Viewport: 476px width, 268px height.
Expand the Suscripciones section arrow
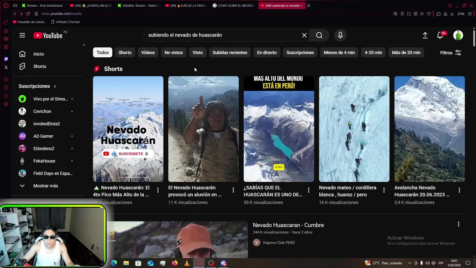pyautogui.click(x=55, y=86)
